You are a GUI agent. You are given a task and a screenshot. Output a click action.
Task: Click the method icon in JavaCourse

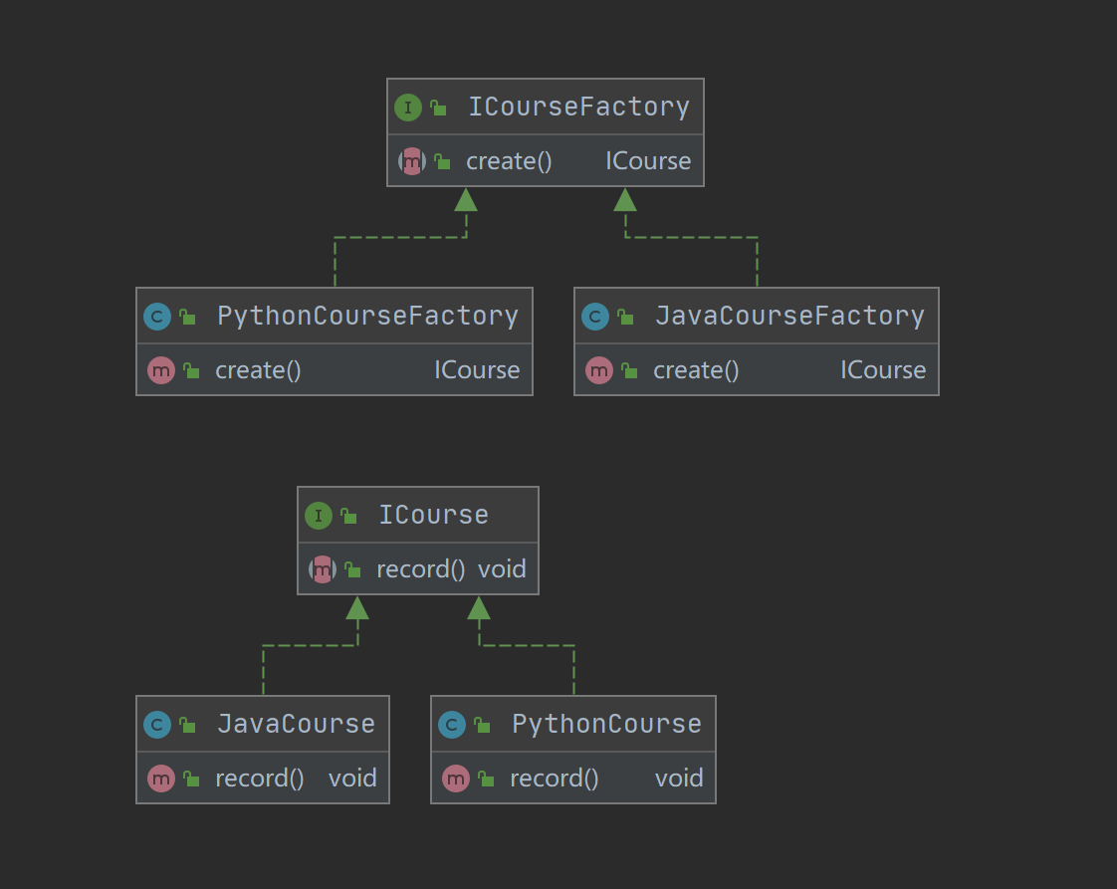point(161,778)
